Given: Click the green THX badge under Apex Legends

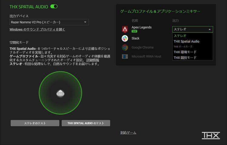Looking at the screenshot, I should coord(134,31).
